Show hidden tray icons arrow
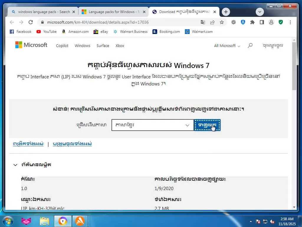Image resolution: width=302 pixels, height=227 pixels. tap(251, 222)
